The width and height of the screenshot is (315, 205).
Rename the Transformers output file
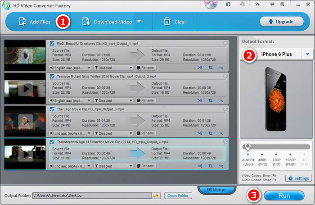click(146, 166)
